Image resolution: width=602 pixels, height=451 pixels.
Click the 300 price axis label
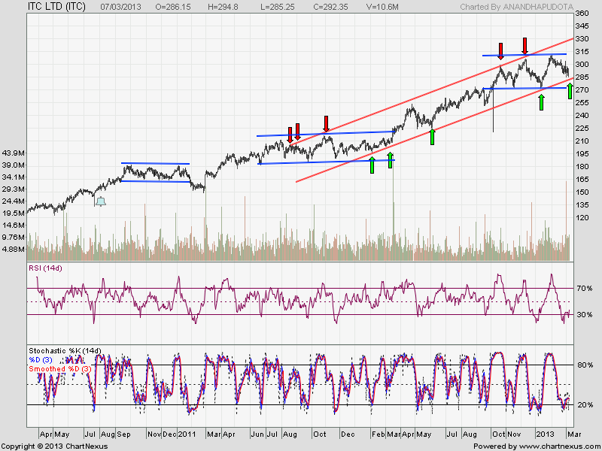pyautogui.click(x=582, y=65)
